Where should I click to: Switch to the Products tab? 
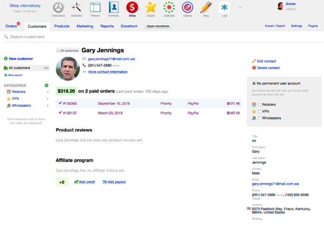click(x=62, y=26)
